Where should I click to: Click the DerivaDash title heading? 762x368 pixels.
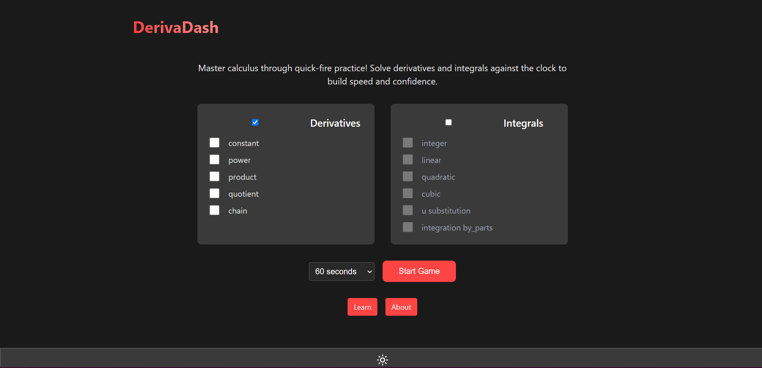click(176, 27)
